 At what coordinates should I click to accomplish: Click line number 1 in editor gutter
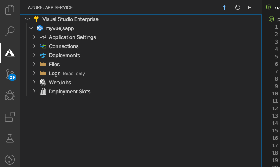[276, 27]
